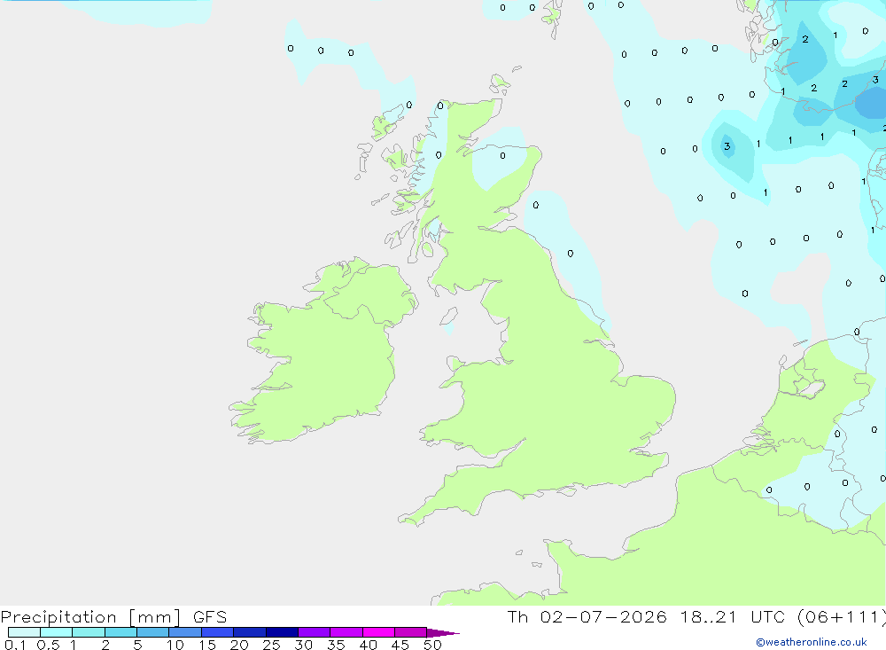
Task: Click the 'Precipitation [mm]' title text
Action: [90, 617]
